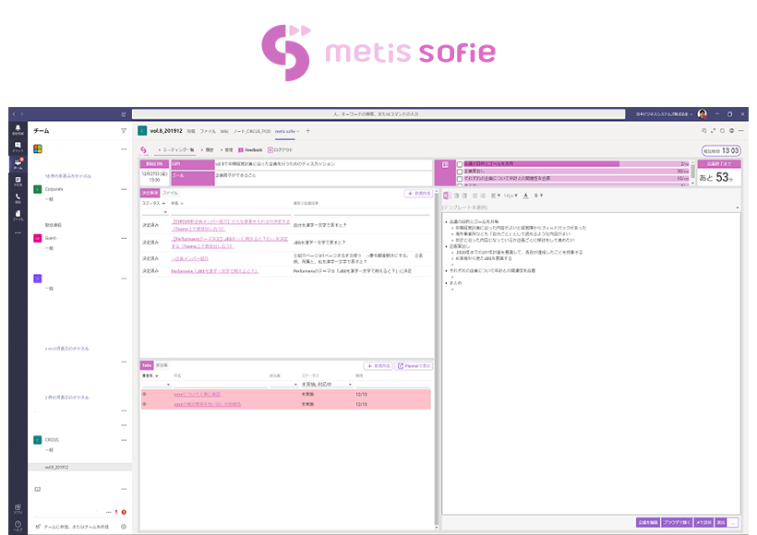The width and height of the screenshot is (757, 535).
Task: Click the ログアウト logout icon
Action: 270,149
